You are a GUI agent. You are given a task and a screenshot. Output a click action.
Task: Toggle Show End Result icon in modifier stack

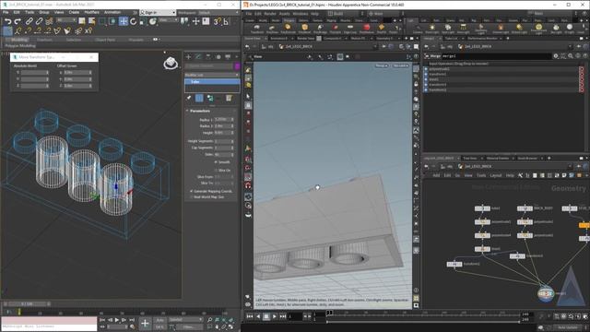(199, 98)
